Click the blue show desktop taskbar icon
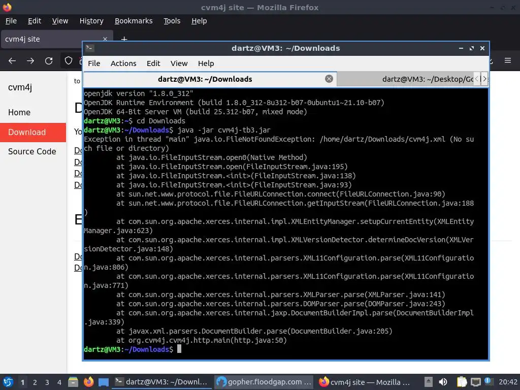The height and width of the screenshot is (390, 520). pyautogui.click(x=104, y=382)
